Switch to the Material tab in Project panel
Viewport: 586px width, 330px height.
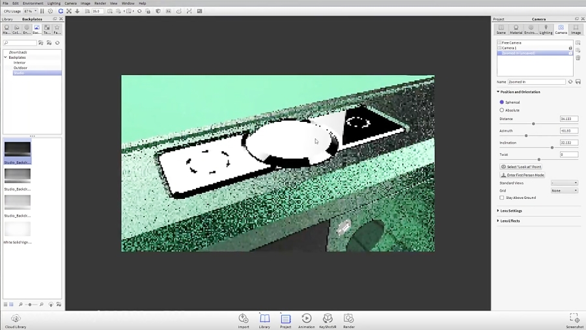point(516,29)
